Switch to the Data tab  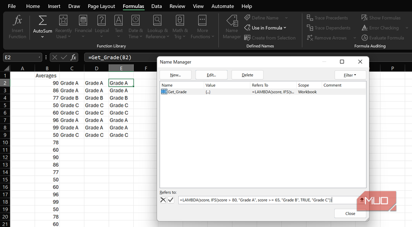[x=156, y=6]
